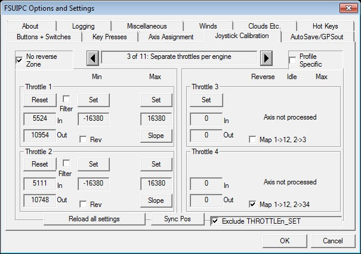The width and height of the screenshot is (361, 254).
Task: Set Throttle 1 Min value
Action: coord(94,100)
